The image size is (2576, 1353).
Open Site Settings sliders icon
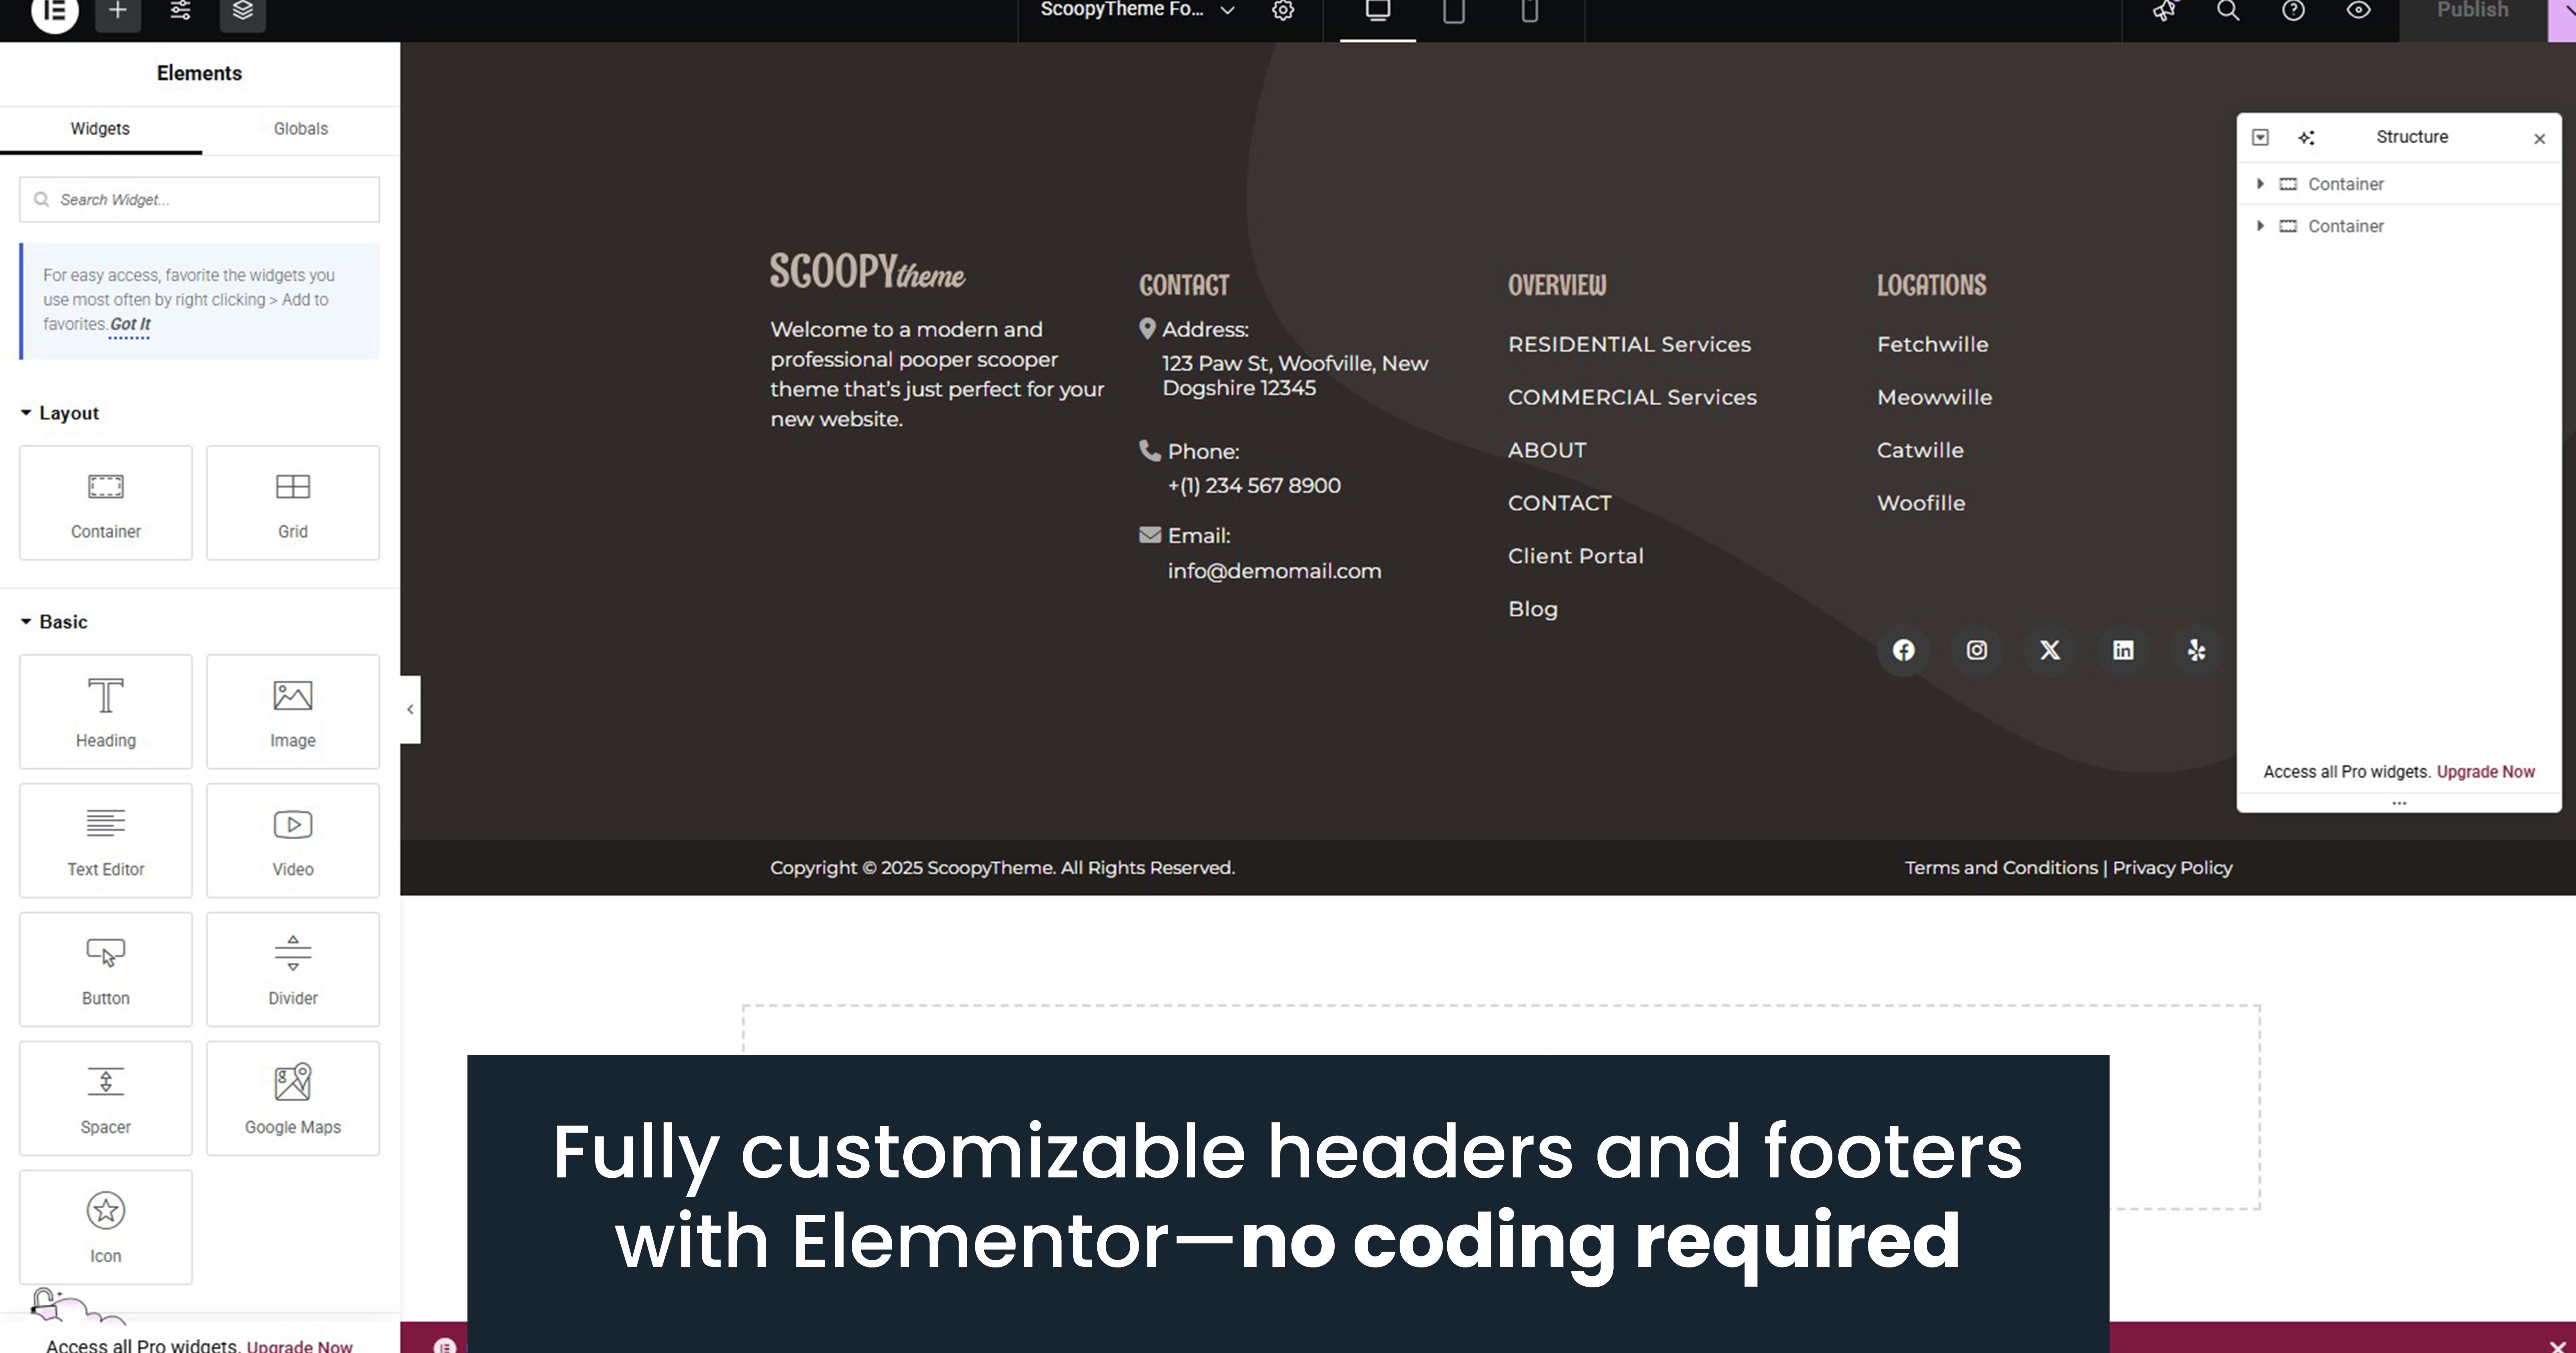pos(180,11)
